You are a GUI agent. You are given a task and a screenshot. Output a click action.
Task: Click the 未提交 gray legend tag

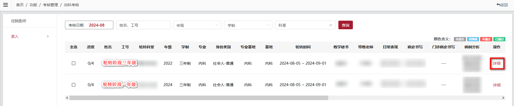(x=460, y=39)
